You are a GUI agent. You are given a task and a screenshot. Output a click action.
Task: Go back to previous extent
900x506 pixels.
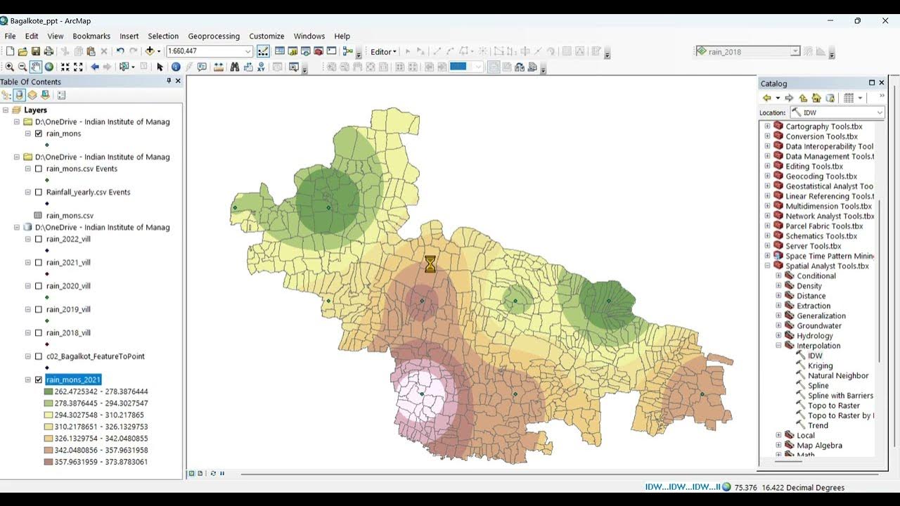[x=94, y=67]
